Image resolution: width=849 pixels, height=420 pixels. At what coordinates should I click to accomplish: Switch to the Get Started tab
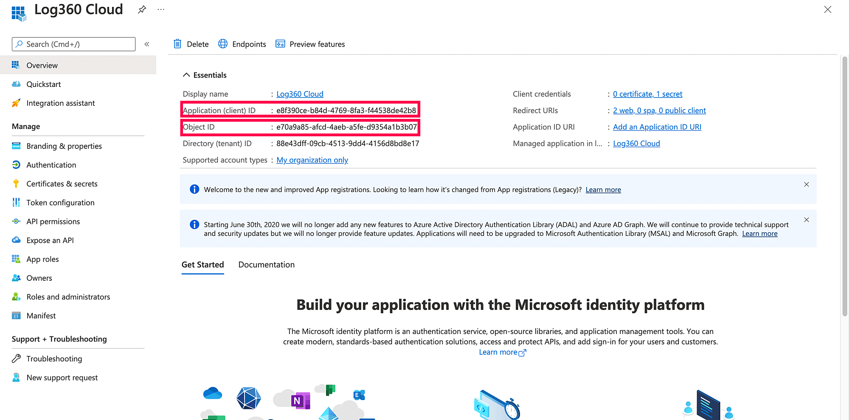(x=202, y=265)
